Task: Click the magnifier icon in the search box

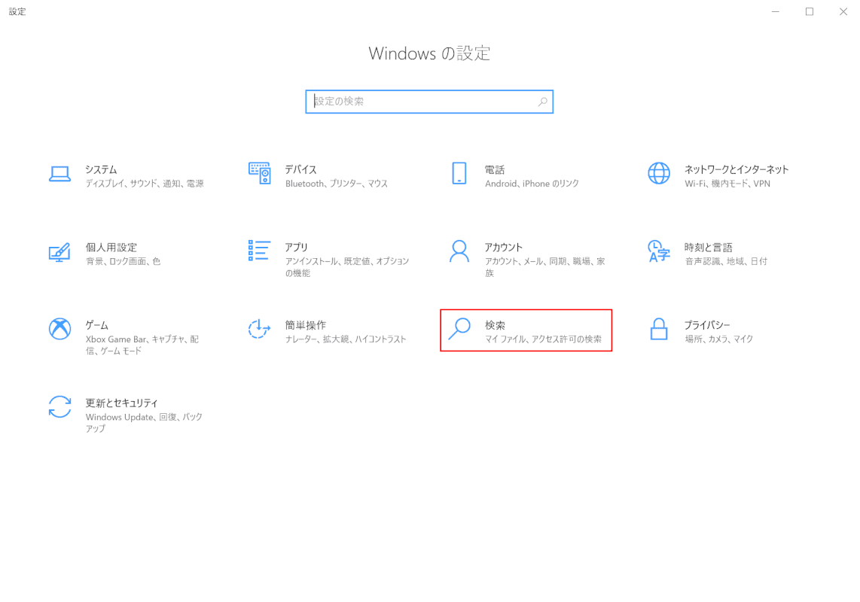Action: click(542, 102)
